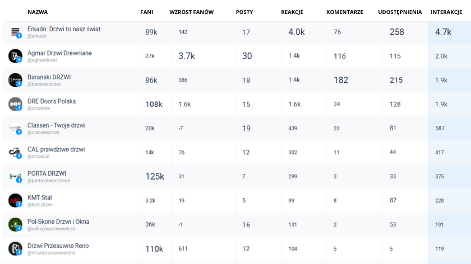
Task: Select the Barański DRZWI profile picture
Action: coord(15,80)
